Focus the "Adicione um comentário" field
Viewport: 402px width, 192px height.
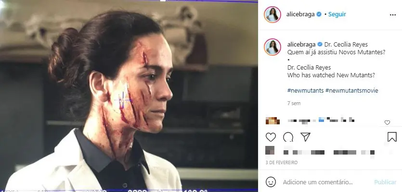[318, 182]
